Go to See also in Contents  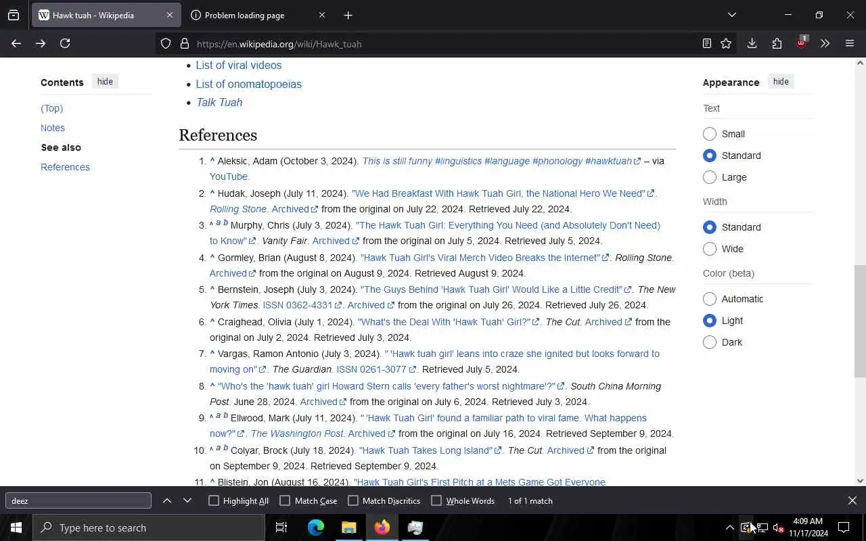(61, 147)
